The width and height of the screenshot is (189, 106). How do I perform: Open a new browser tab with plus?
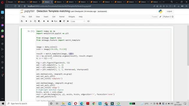tap(164, 2)
